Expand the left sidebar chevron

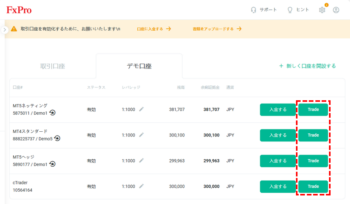pyautogui.click(x=5, y=30)
